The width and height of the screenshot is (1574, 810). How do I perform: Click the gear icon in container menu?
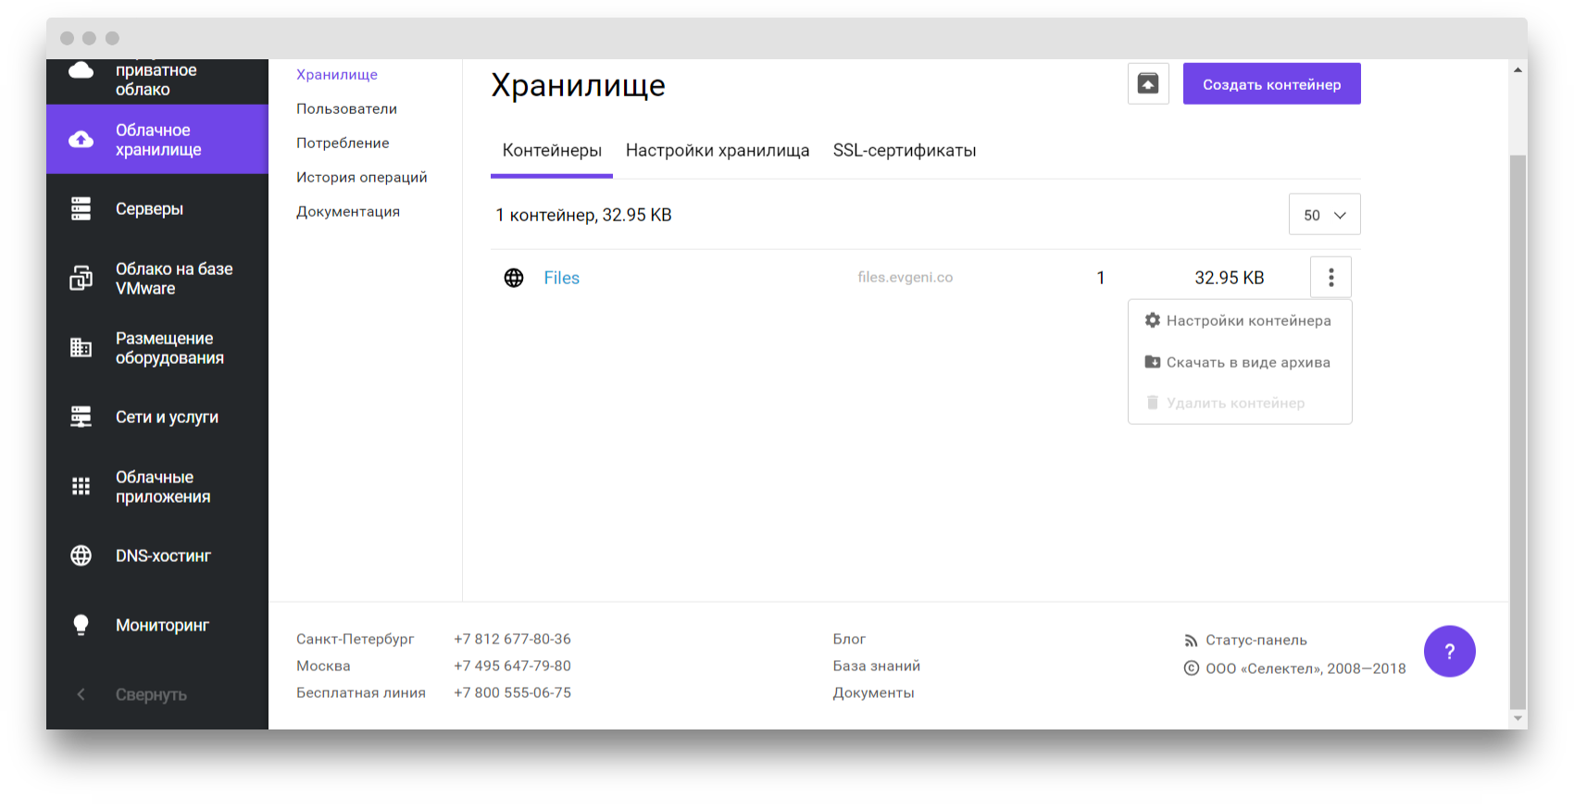pos(1153,320)
